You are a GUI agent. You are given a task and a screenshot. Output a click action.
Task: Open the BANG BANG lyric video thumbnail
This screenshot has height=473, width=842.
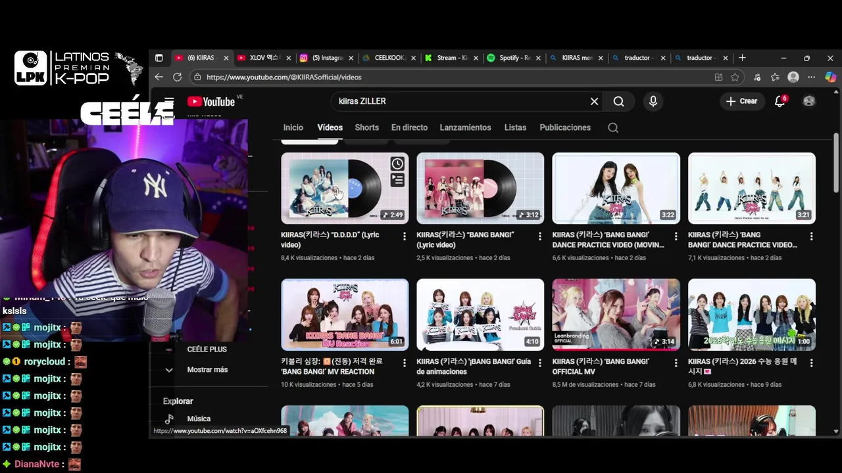[x=480, y=189]
